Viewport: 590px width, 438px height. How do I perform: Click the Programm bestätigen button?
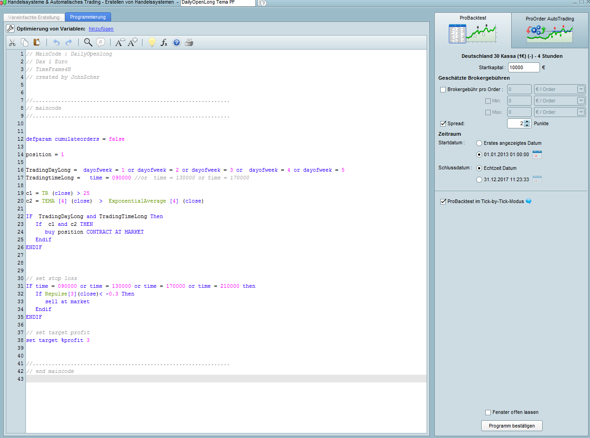[512, 426]
